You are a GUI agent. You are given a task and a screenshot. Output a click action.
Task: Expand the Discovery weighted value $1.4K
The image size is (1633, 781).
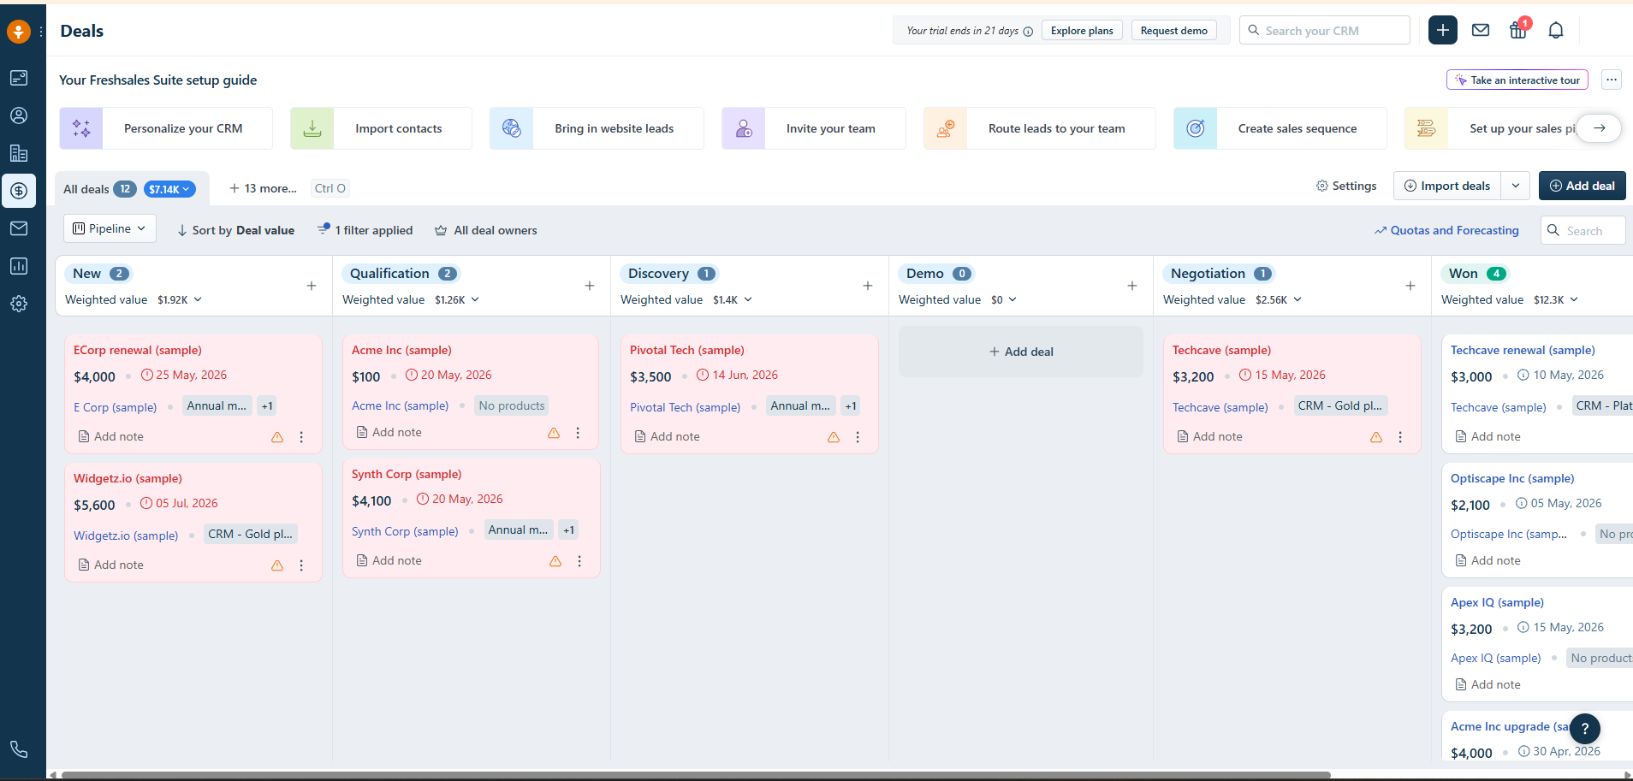(x=733, y=299)
